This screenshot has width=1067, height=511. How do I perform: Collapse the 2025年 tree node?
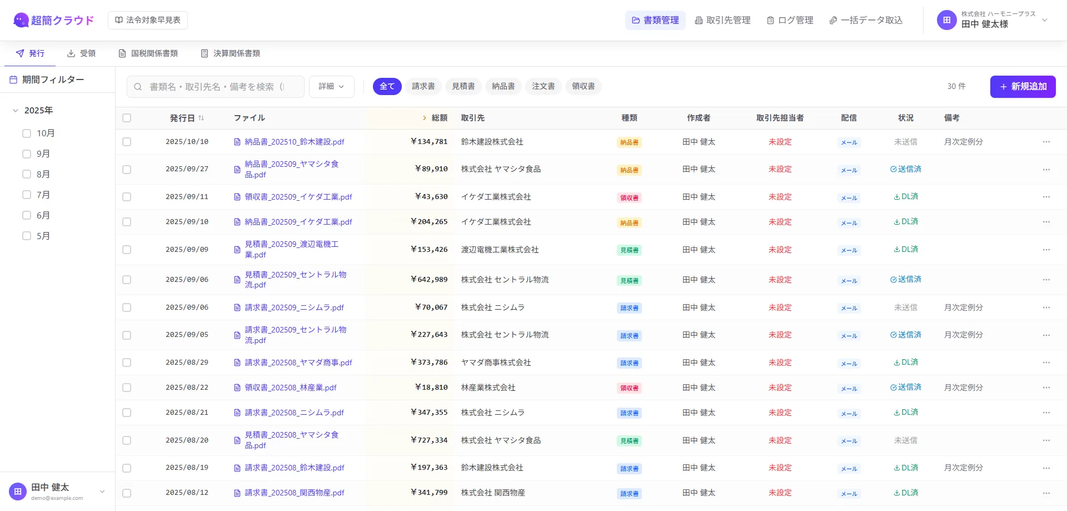[16, 111]
